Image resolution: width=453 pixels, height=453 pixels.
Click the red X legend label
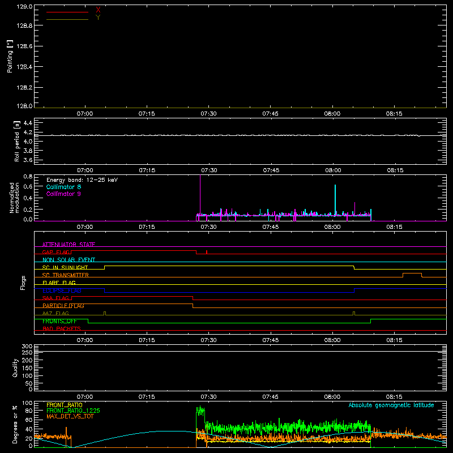click(x=98, y=10)
